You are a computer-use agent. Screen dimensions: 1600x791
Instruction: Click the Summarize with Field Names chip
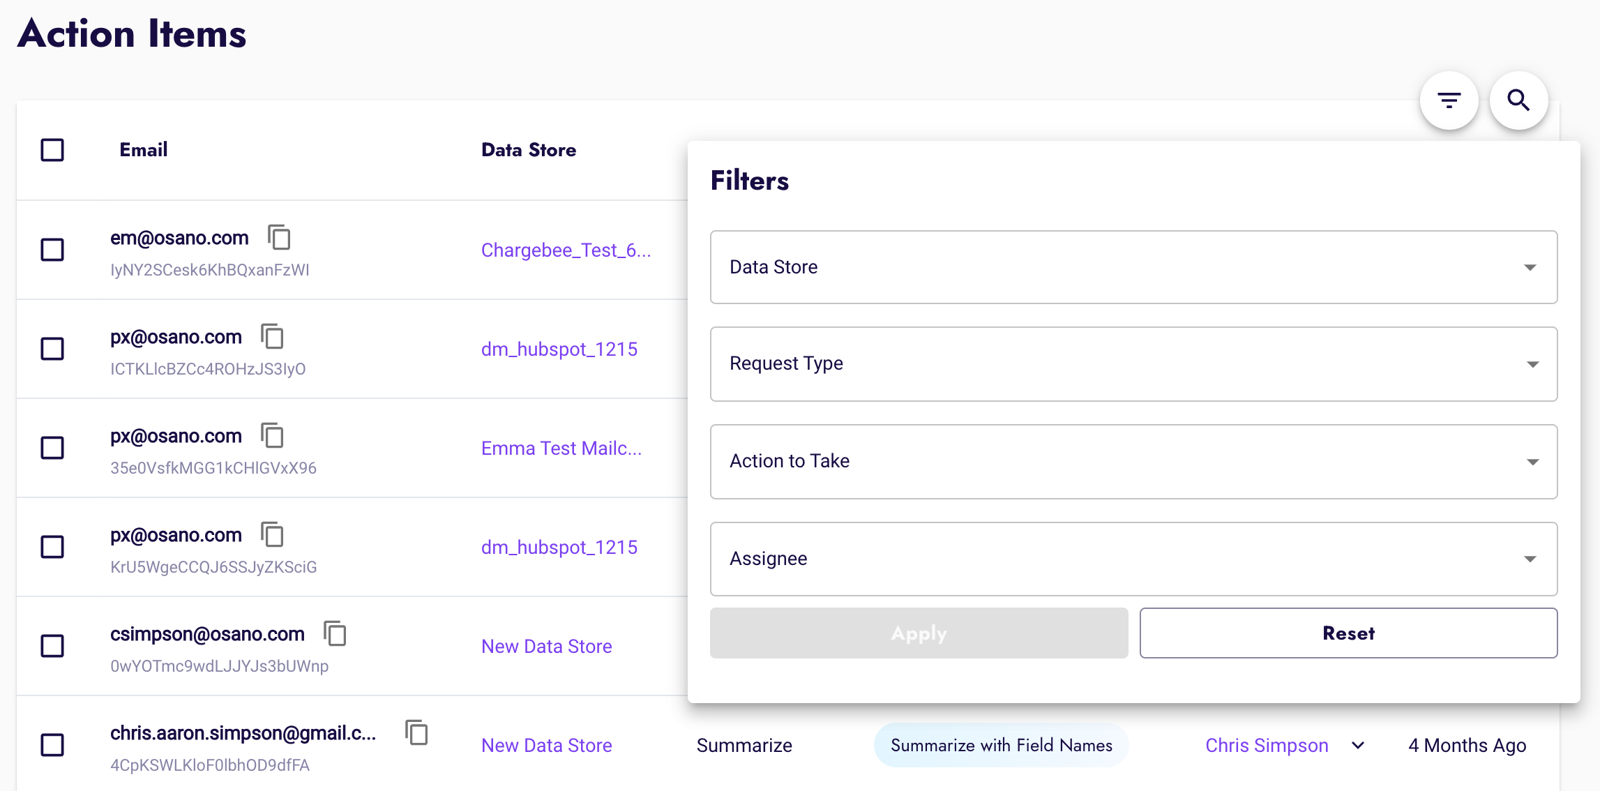pos(1001,746)
